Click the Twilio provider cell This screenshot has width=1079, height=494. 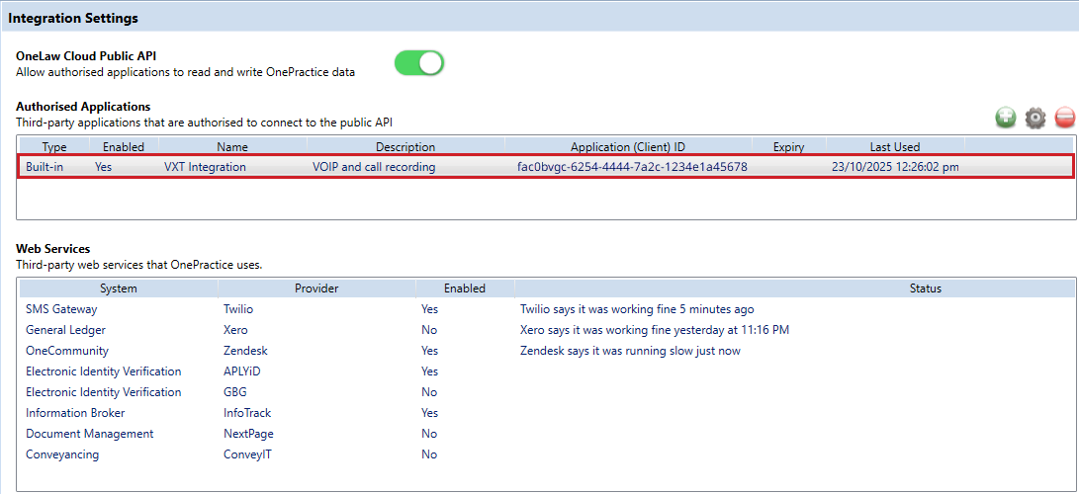pyautogui.click(x=238, y=309)
